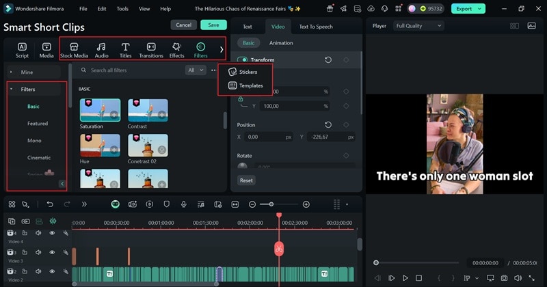Switch to the Animation sub-tab
The height and width of the screenshot is (287, 547).
[x=281, y=43]
